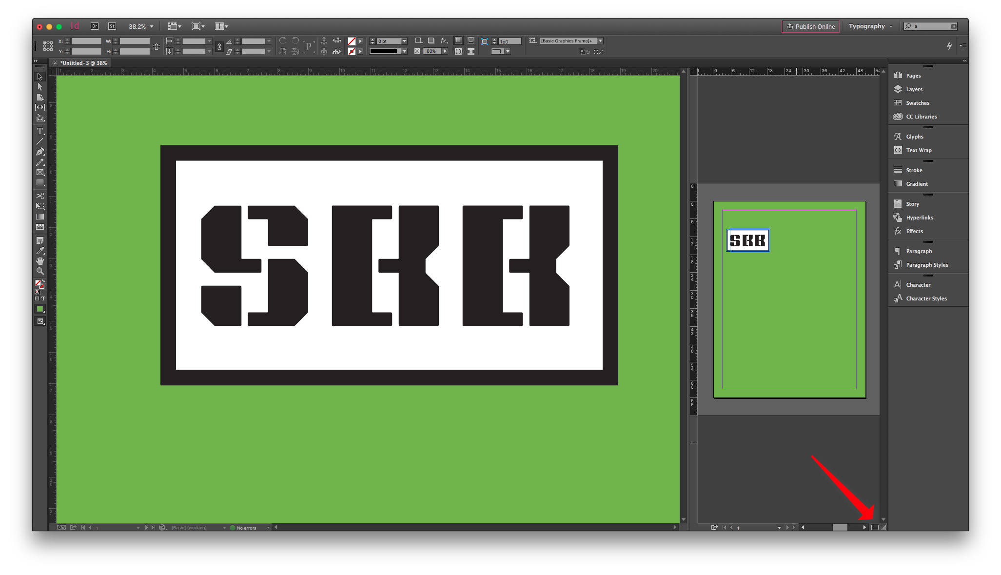Image resolution: width=1001 pixels, height=575 pixels.
Task: Select the Gap tool
Action: pos(40,107)
